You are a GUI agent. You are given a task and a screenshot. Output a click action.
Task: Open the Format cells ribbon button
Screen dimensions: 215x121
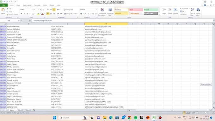[175, 11]
